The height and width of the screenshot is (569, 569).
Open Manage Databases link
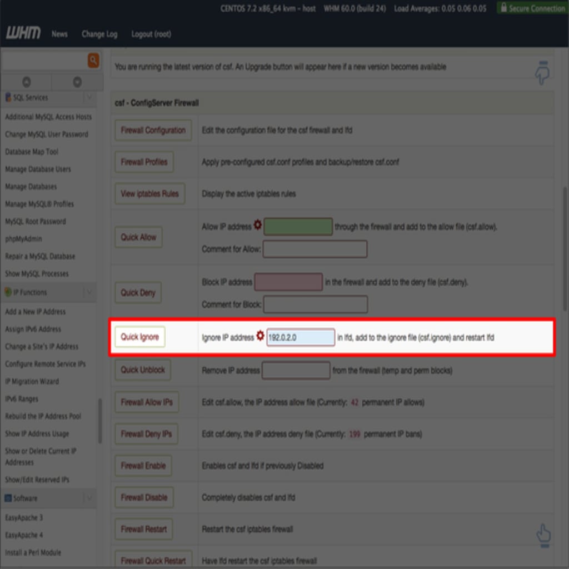click(31, 187)
